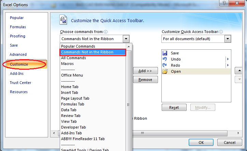Choose Review Tab from the list
Screen dimensions: 247x151
point(93,116)
